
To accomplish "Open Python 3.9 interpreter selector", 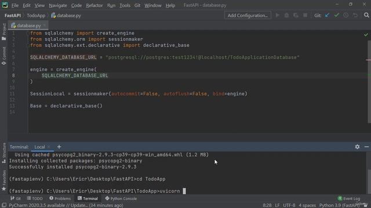I will [339, 206].
